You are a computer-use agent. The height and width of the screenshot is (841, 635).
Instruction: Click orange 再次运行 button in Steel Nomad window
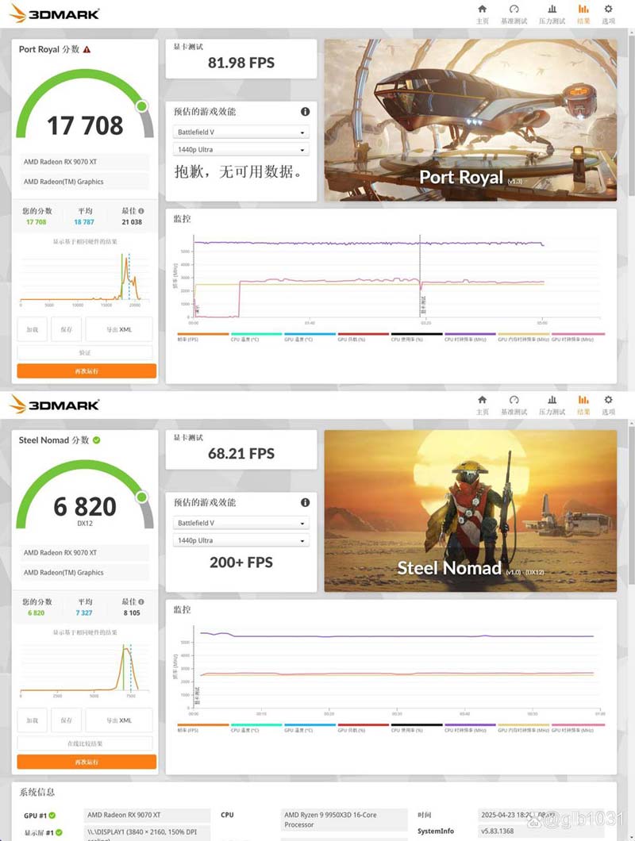click(87, 762)
